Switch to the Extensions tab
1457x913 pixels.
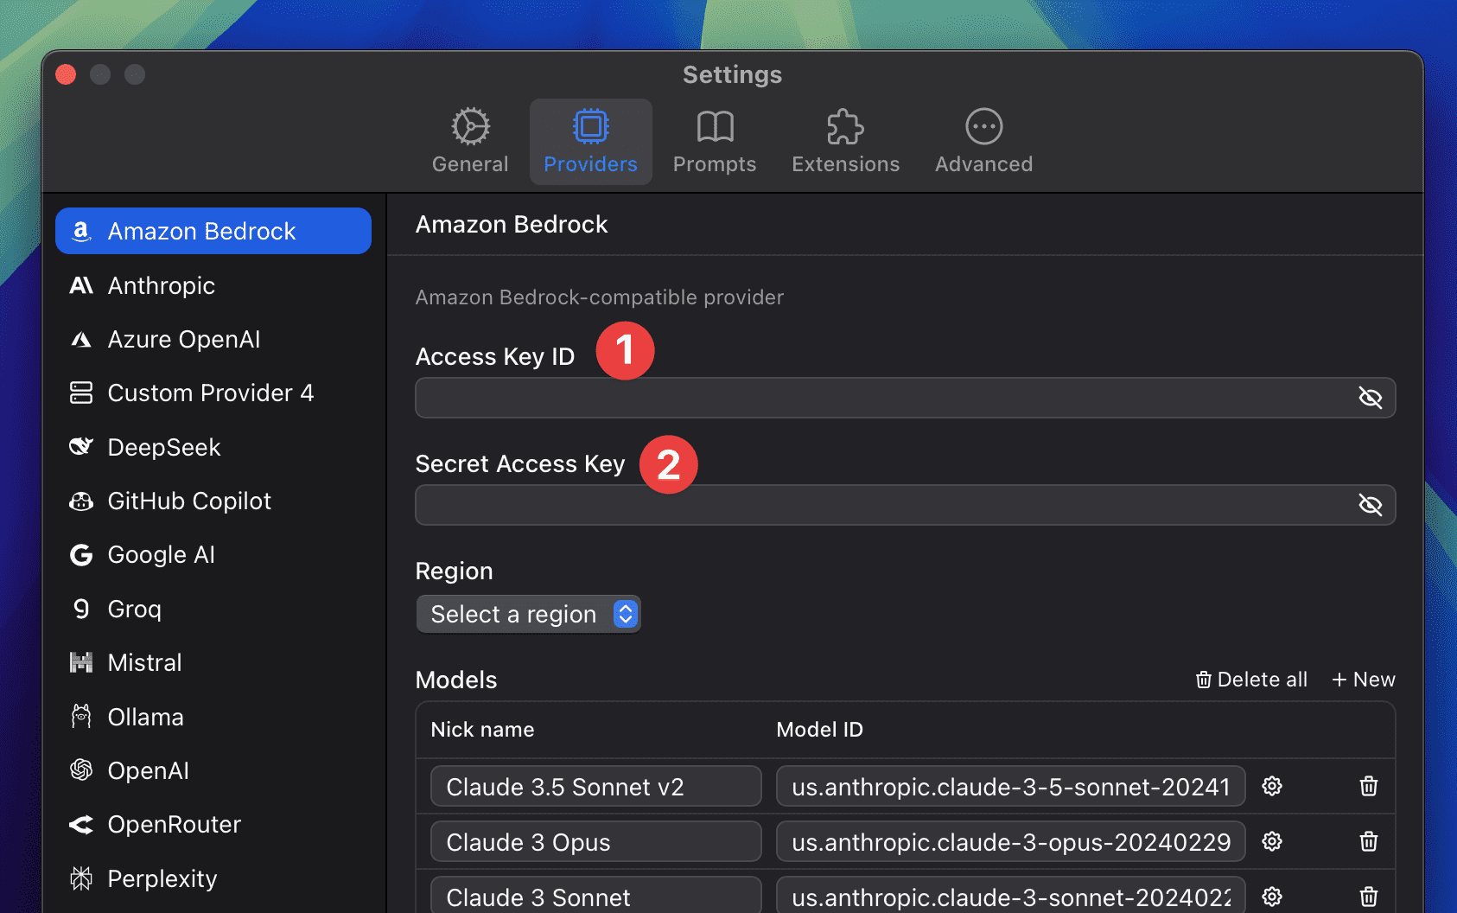pyautogui.click(x=845, y=142)
